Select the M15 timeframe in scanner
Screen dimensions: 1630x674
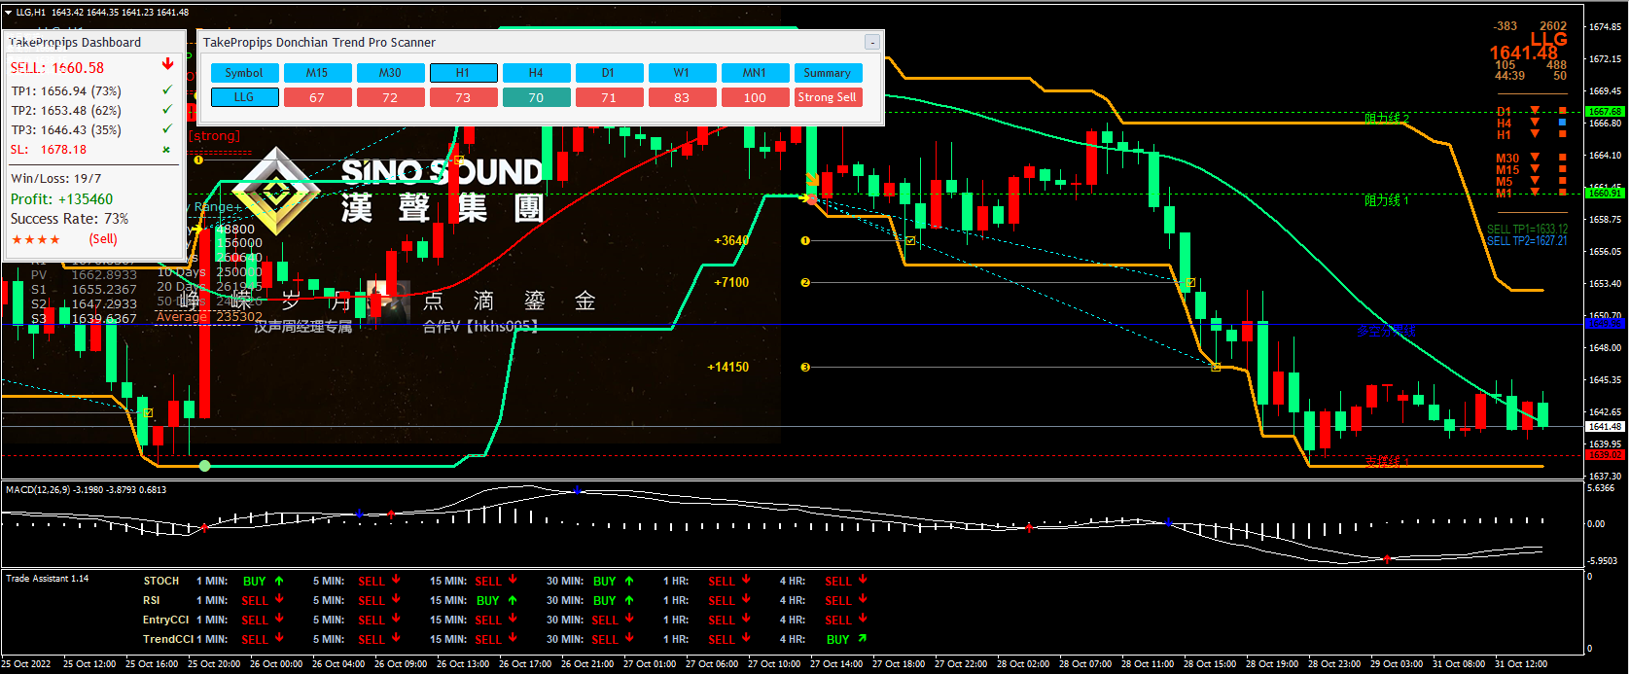click(x=317, y=73)
